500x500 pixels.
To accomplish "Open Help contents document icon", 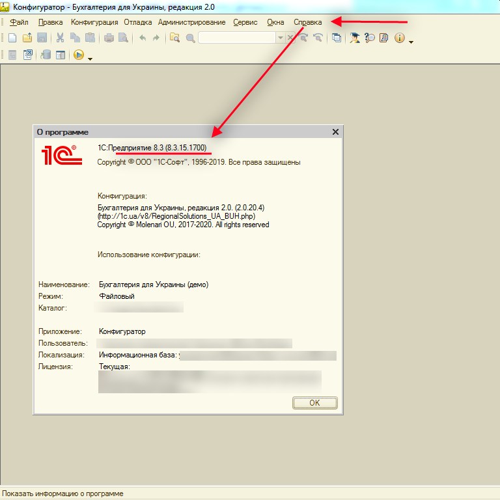I will 384,38.
